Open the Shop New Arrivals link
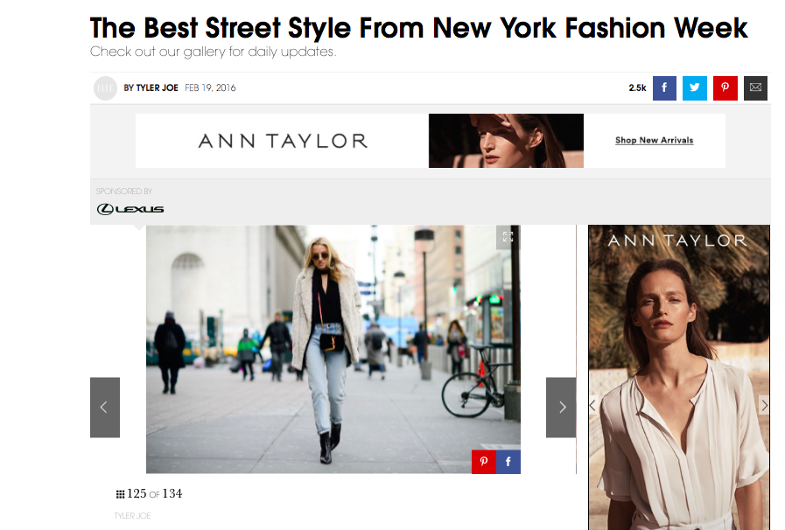 [654, 140]
